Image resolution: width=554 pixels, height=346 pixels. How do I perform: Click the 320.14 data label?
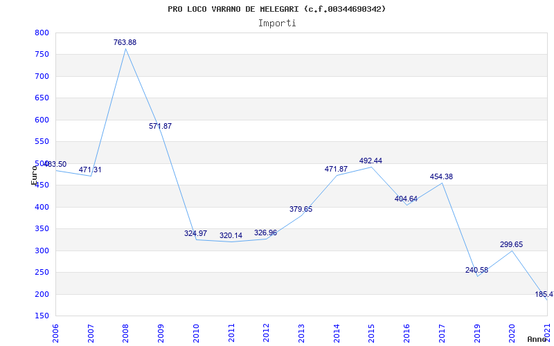click(x=231, y=235)
